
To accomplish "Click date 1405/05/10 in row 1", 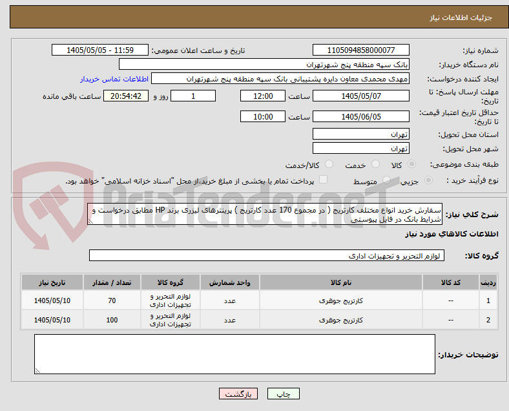I will pos(52,300).
